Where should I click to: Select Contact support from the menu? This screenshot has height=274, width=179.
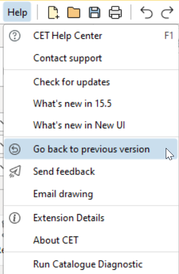(x=91, y=58)
